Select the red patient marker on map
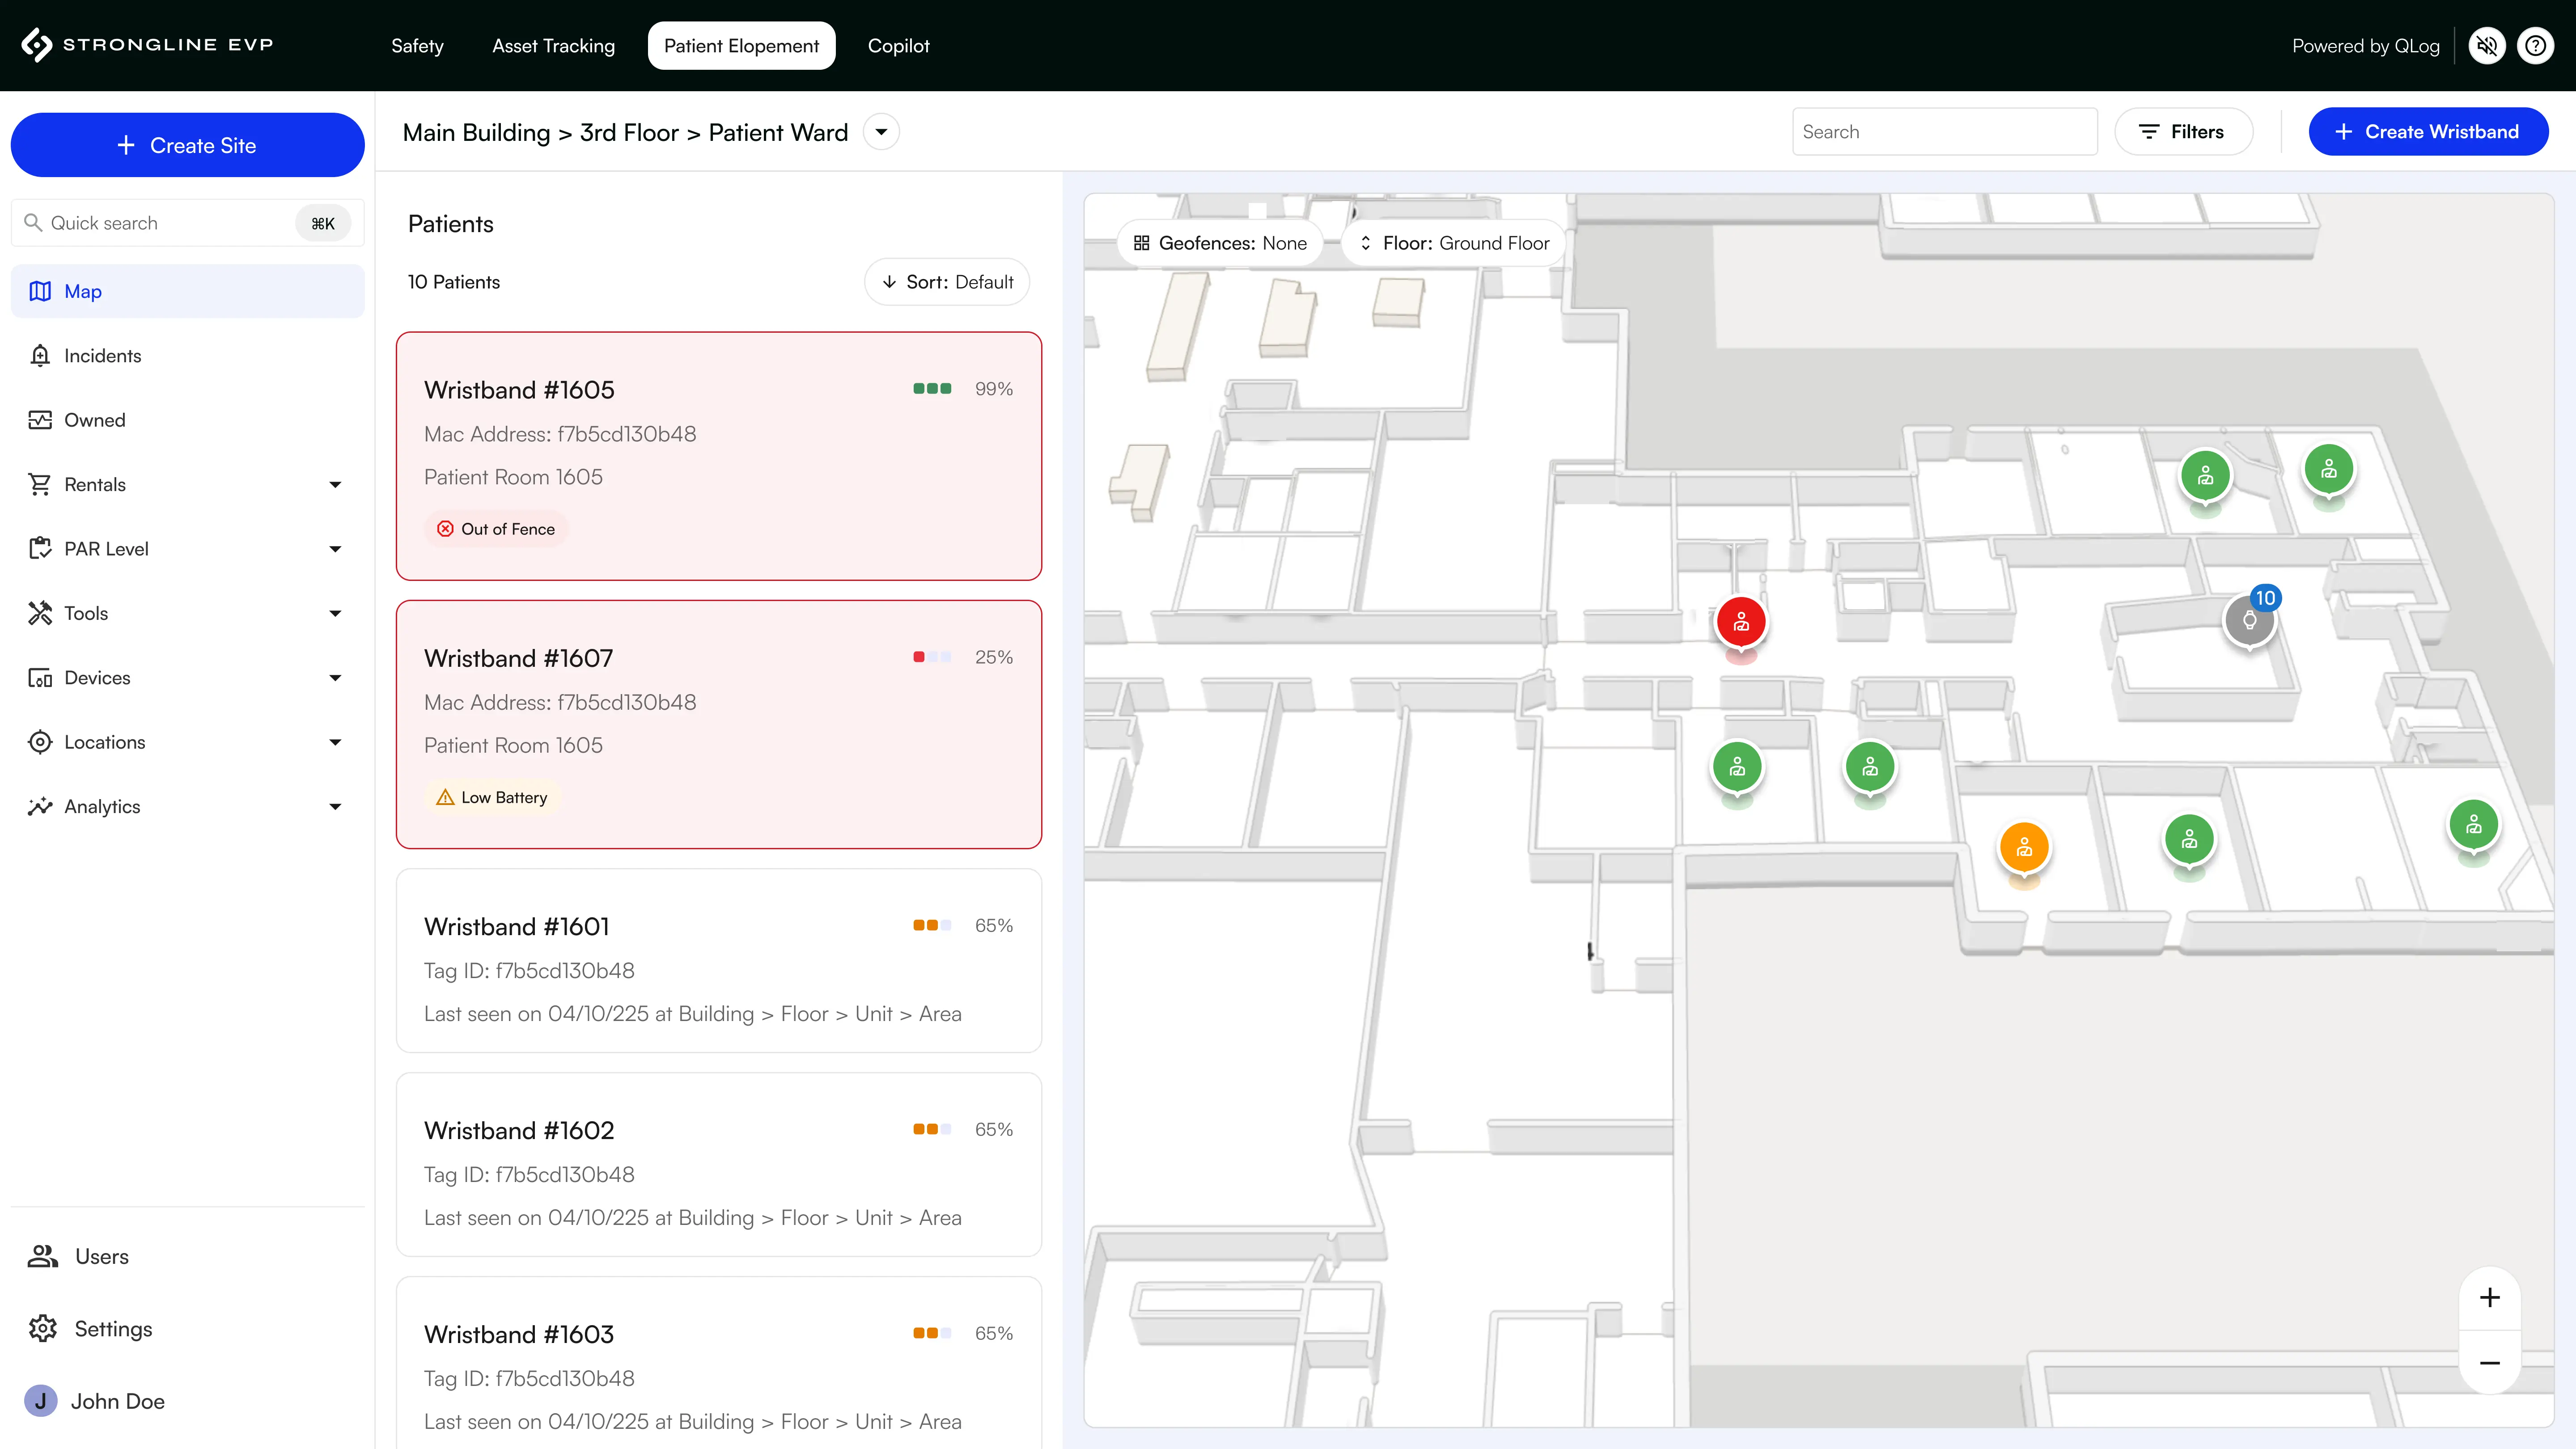Image resolution: width=2576 pixels, height=1449 pixels. (1741, 623)
